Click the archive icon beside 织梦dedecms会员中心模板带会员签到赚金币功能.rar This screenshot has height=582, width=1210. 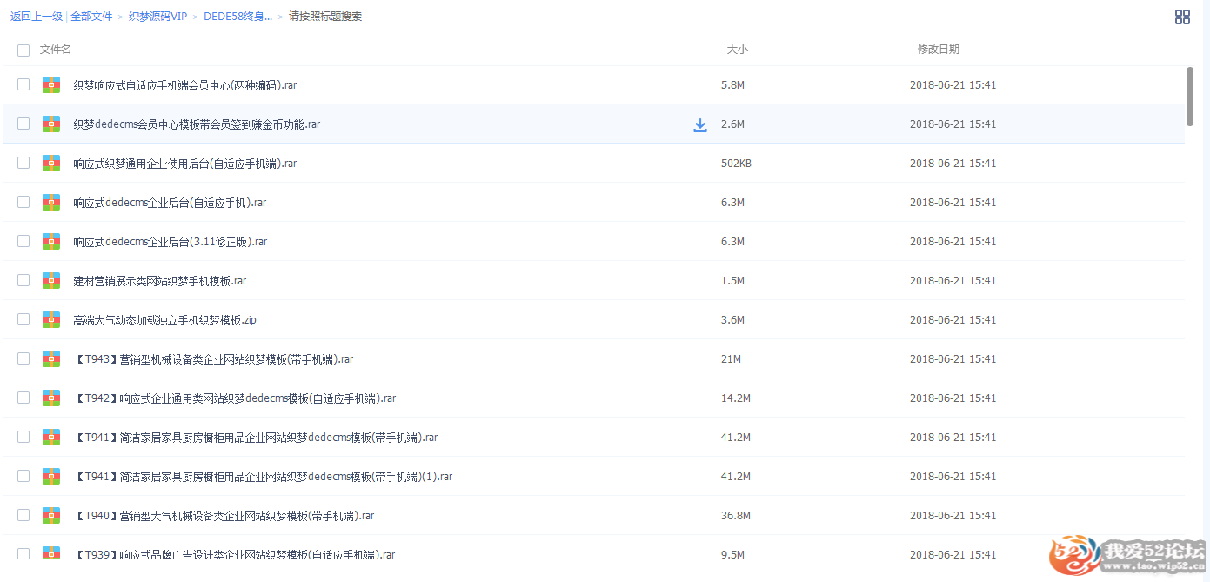(51, 124)
